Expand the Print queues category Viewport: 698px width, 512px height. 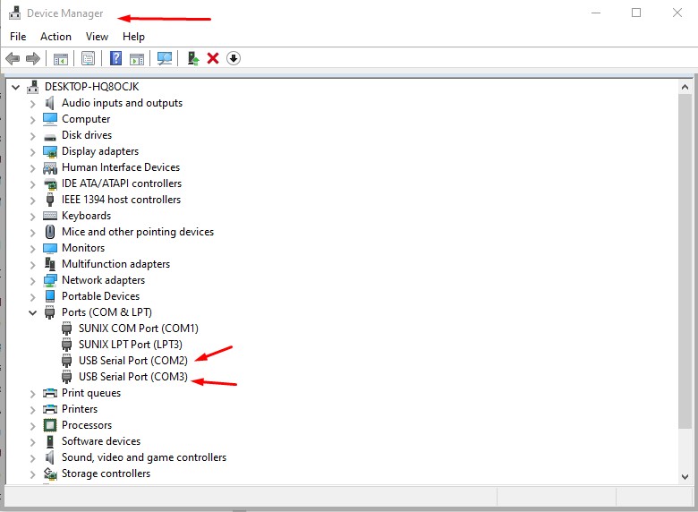(32, 394)
